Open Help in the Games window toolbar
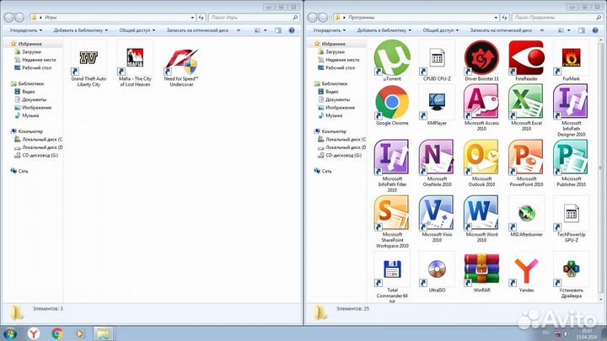 (292, 30)
